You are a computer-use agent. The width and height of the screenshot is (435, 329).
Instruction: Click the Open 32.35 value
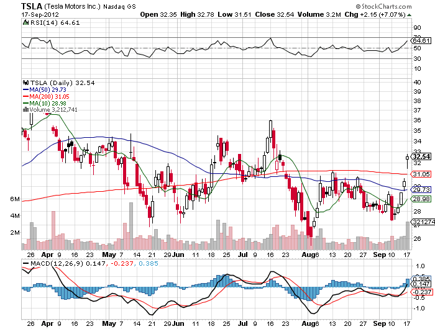(158, 14)
